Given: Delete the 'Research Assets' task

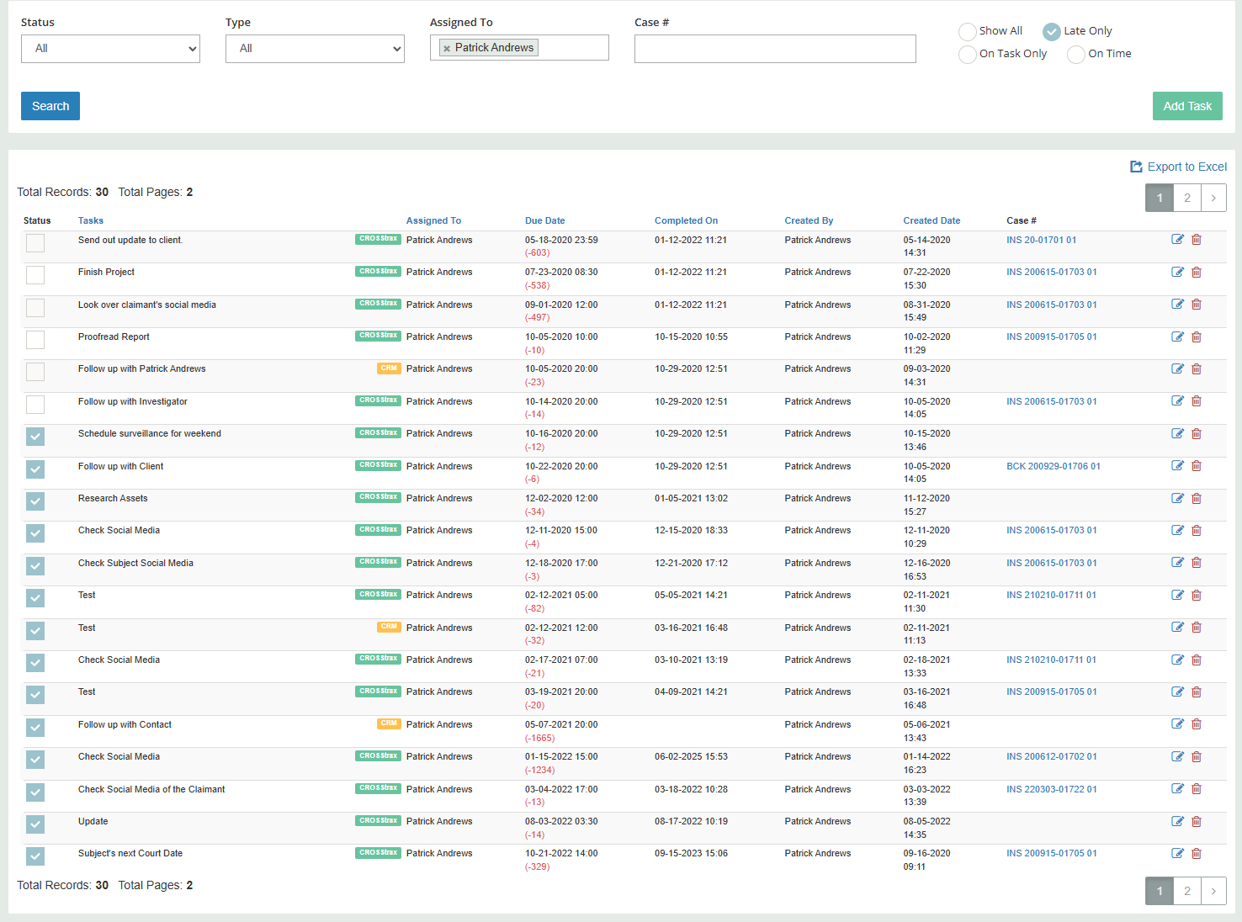Looking at the screenshot, I should pos(1197,498).
